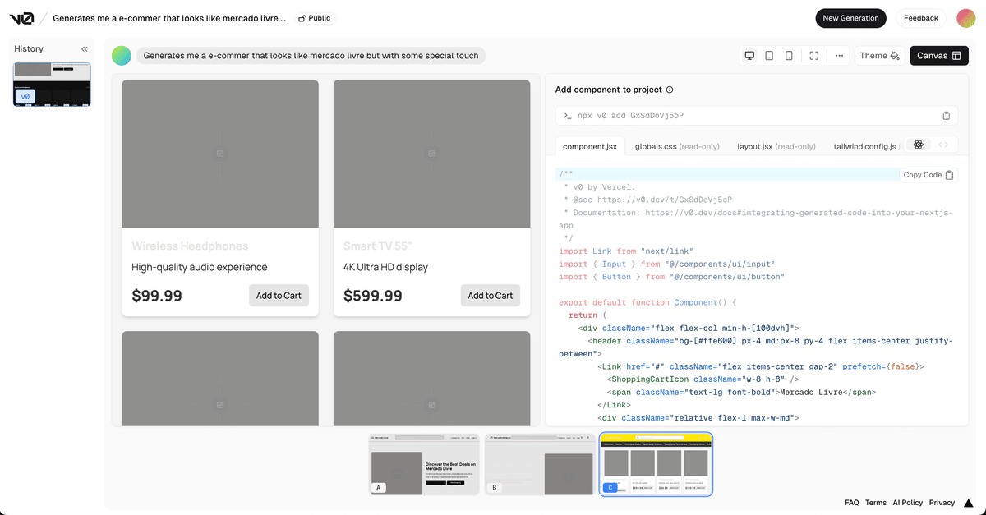
Task: Click the v0 logo in the header
Action: point(22,18)
